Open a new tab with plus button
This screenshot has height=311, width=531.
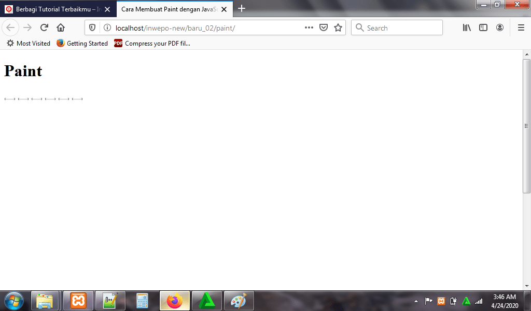pyautogui.click(x=242, y=8)
